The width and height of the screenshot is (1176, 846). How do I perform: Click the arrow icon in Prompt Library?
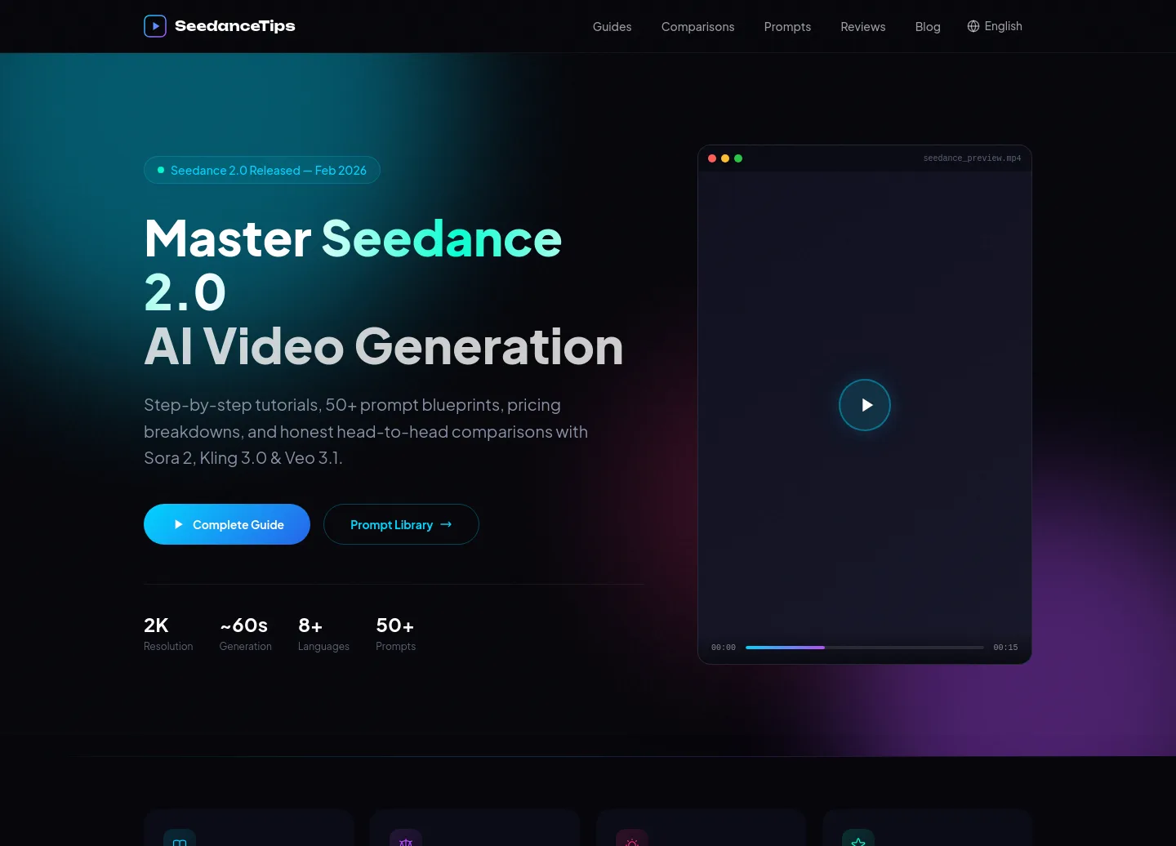pyautogui.click(x=446, y=524)
